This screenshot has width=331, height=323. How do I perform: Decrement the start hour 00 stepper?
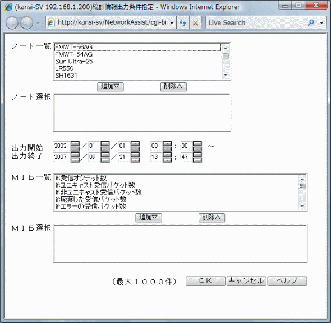click(167, 149)
